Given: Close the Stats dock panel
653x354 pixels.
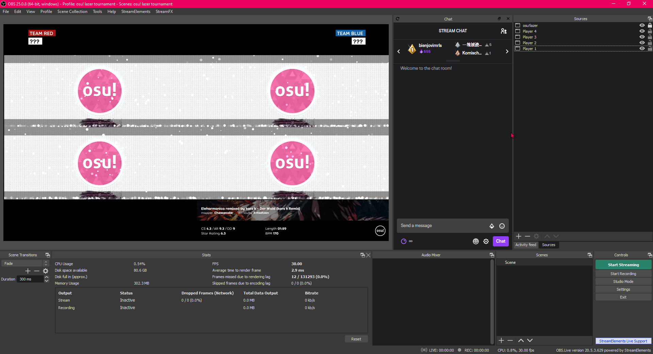Looking at the screenshot, I should coord(368,255).
